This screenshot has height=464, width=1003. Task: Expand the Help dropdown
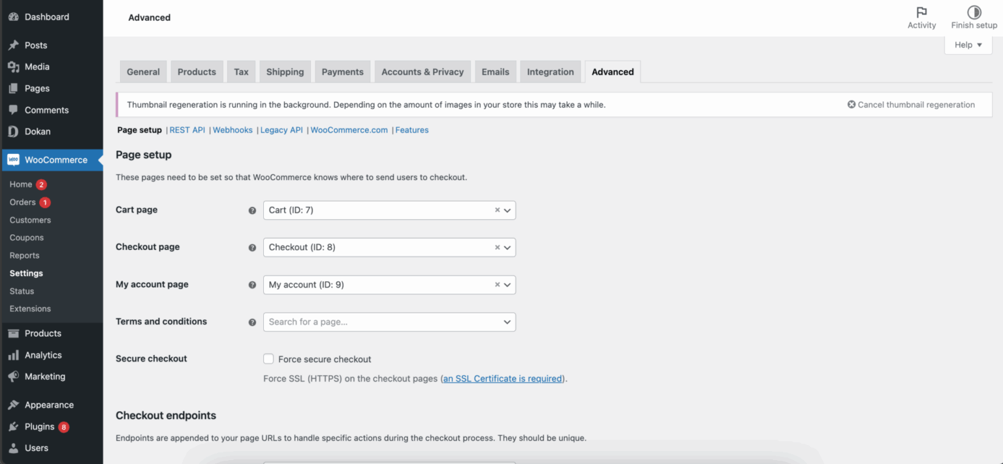coord(968,45)
